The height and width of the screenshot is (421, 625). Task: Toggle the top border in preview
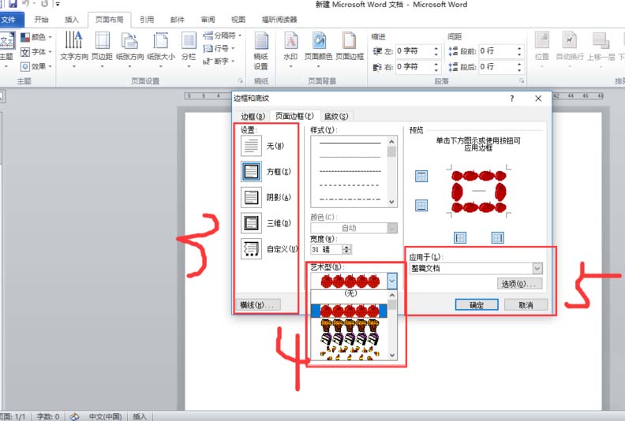[x=421, y=176]
